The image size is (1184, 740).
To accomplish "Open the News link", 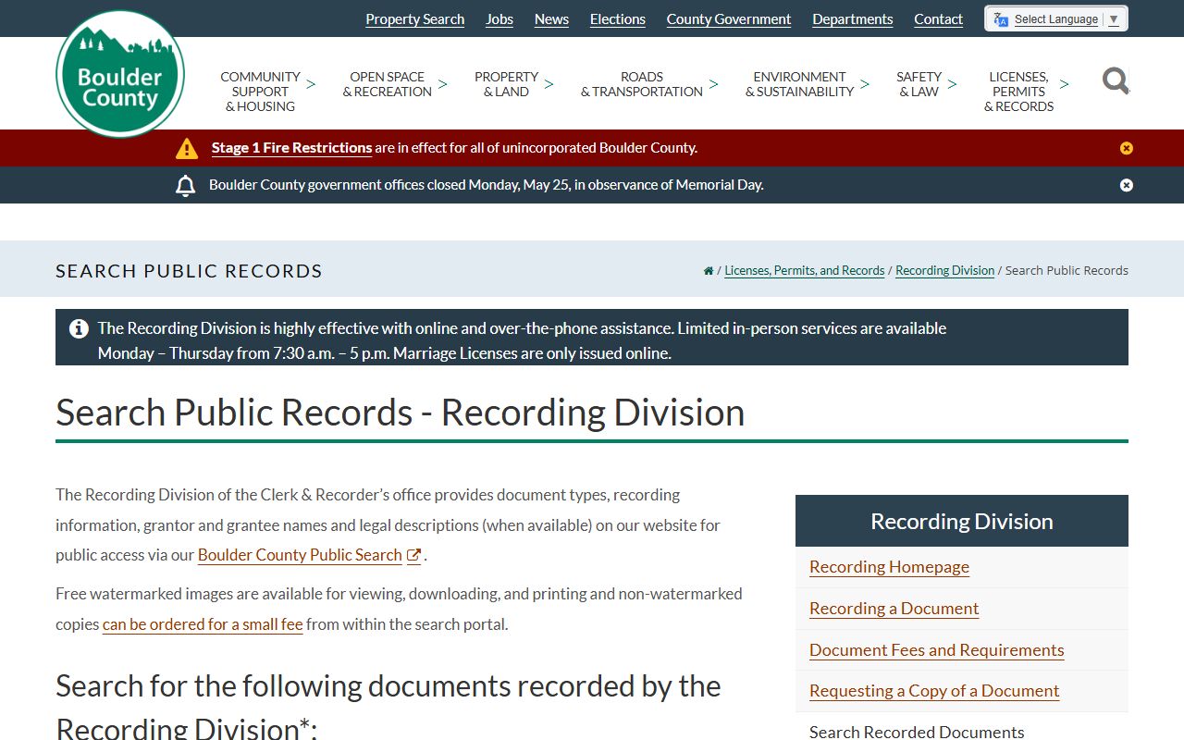I will point(551,18).
